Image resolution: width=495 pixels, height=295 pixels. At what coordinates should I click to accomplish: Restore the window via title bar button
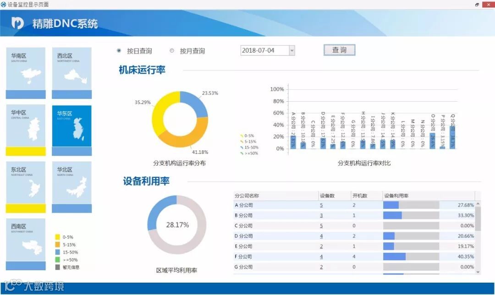pyautogui.click(x=477, y=5)
